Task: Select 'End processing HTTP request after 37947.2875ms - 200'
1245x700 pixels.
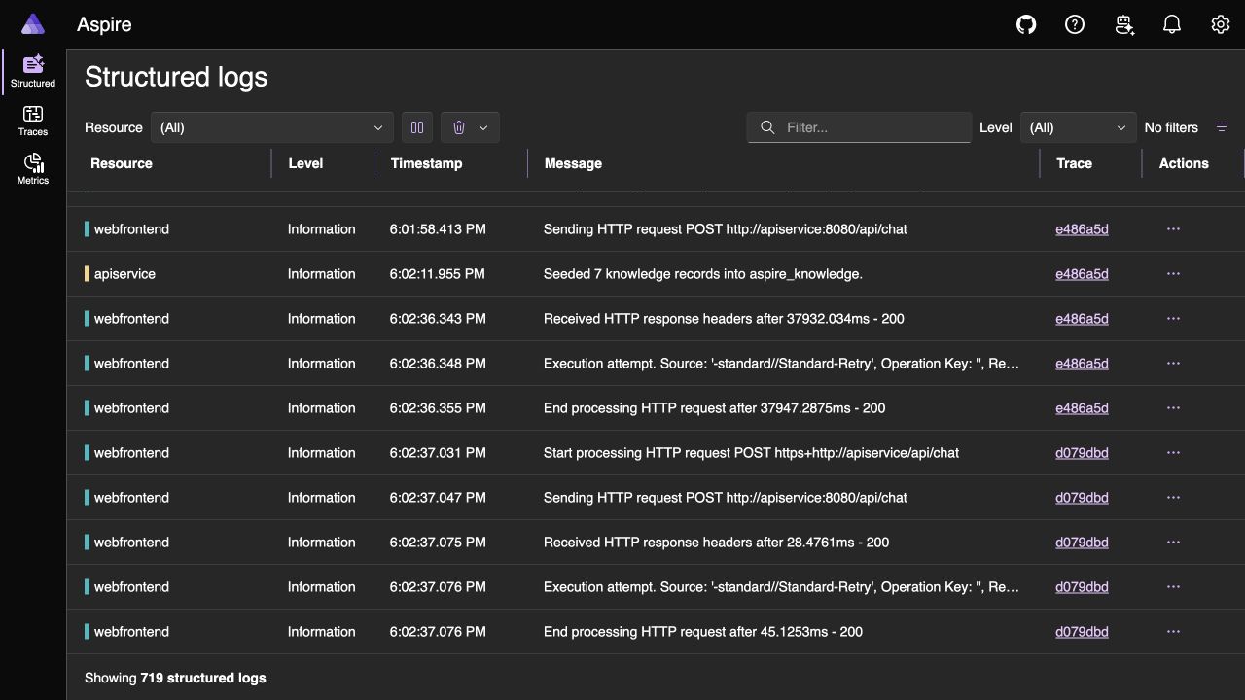Action: pyautogui.click(x=714, y=408)
